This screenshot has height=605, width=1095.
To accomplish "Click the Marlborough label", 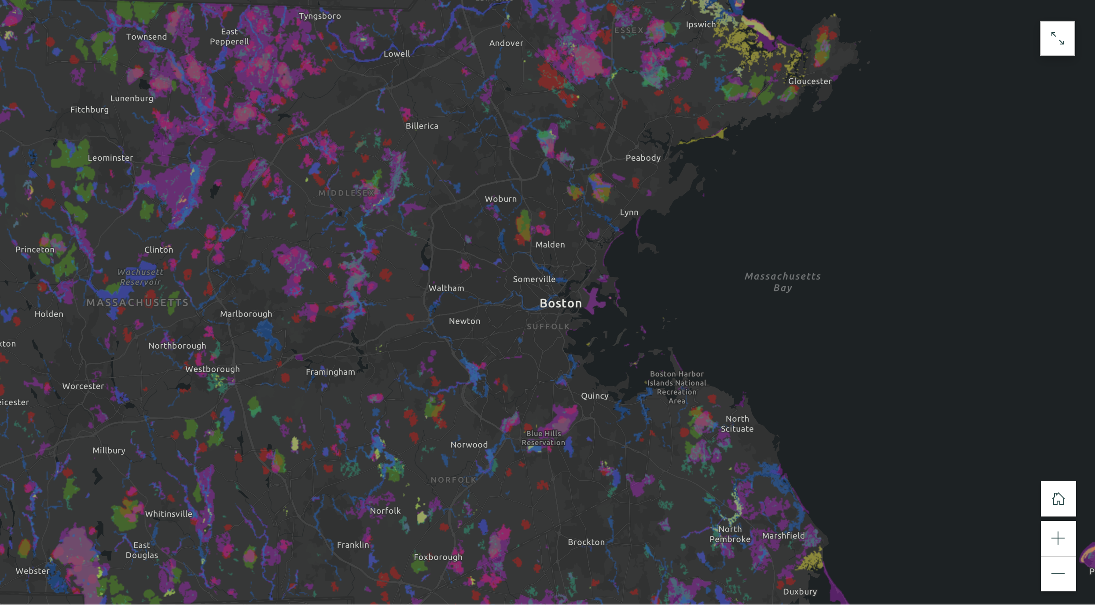I will [246, 314].
